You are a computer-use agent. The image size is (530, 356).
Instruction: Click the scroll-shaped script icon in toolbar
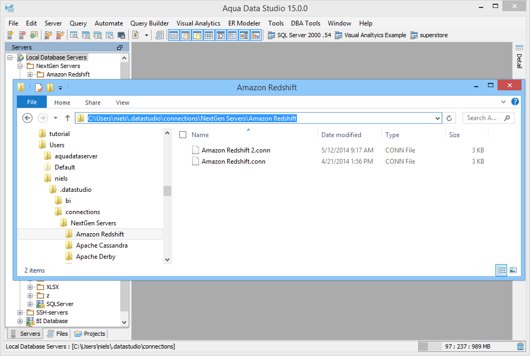point(160,35)
